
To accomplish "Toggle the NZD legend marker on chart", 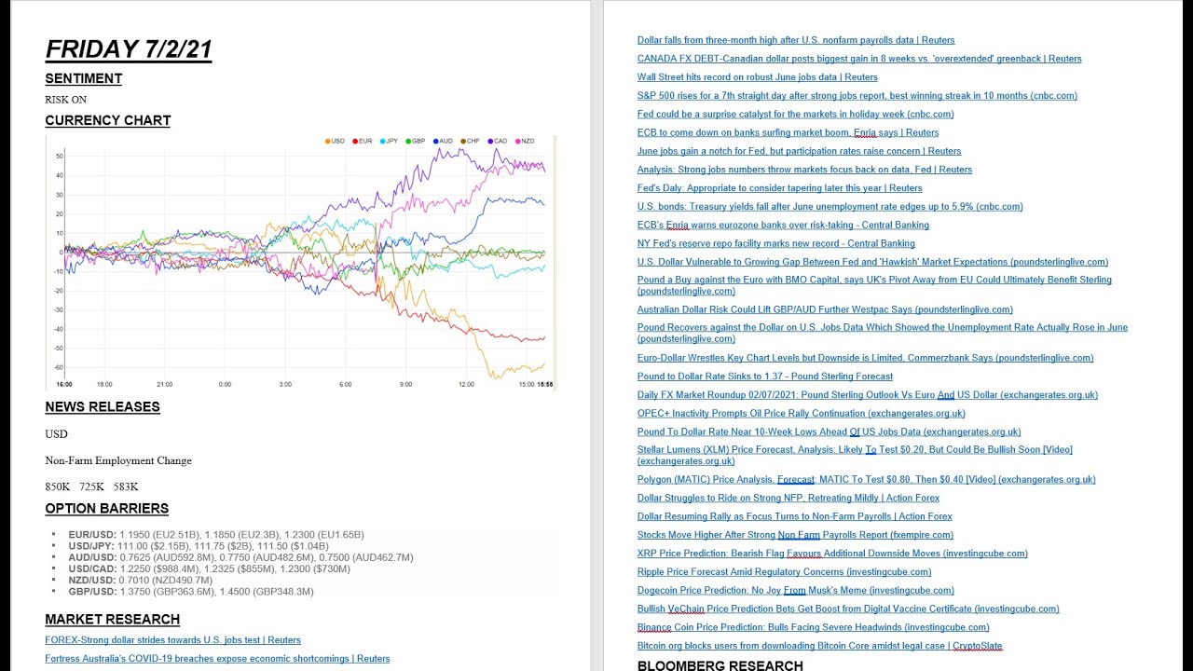I will (524, 141).
